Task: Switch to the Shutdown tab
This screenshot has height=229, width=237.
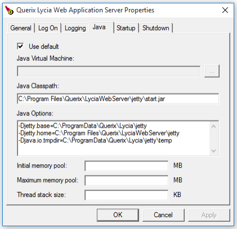Action: [x=156, y=28]
